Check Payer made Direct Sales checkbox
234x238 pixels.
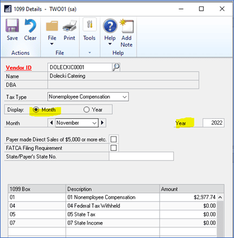coord(113,139)
